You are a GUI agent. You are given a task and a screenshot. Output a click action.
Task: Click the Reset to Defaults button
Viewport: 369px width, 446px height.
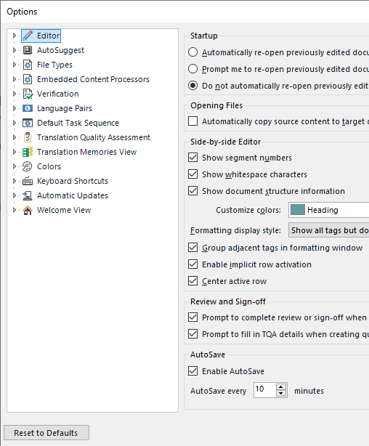click(46, 433)
